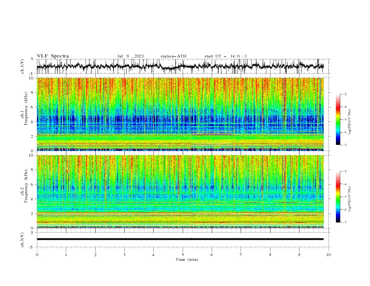Click the '-6' tick on upper colorbar
Image resolution: width=370 pixels, height=286 pixels.
pos(344,132)
